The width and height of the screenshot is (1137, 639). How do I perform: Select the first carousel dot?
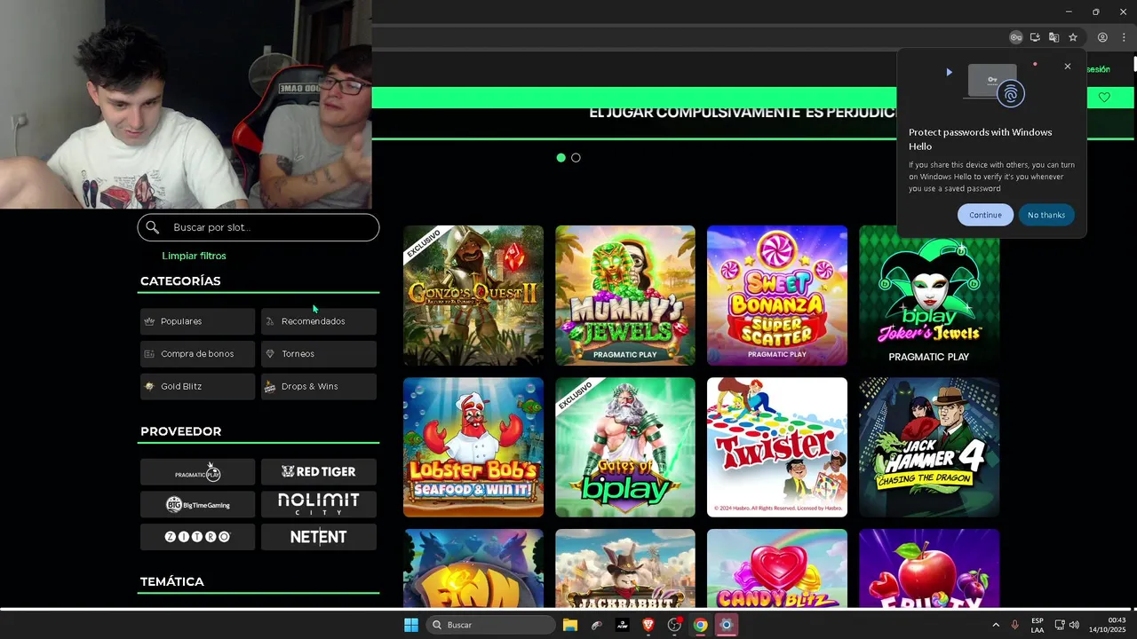(561, 158)
